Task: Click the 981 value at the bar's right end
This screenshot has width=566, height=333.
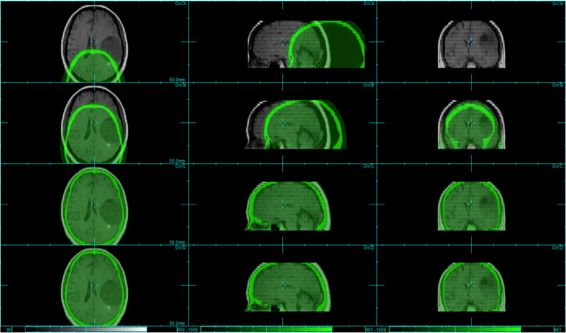Action: (557, 330)
